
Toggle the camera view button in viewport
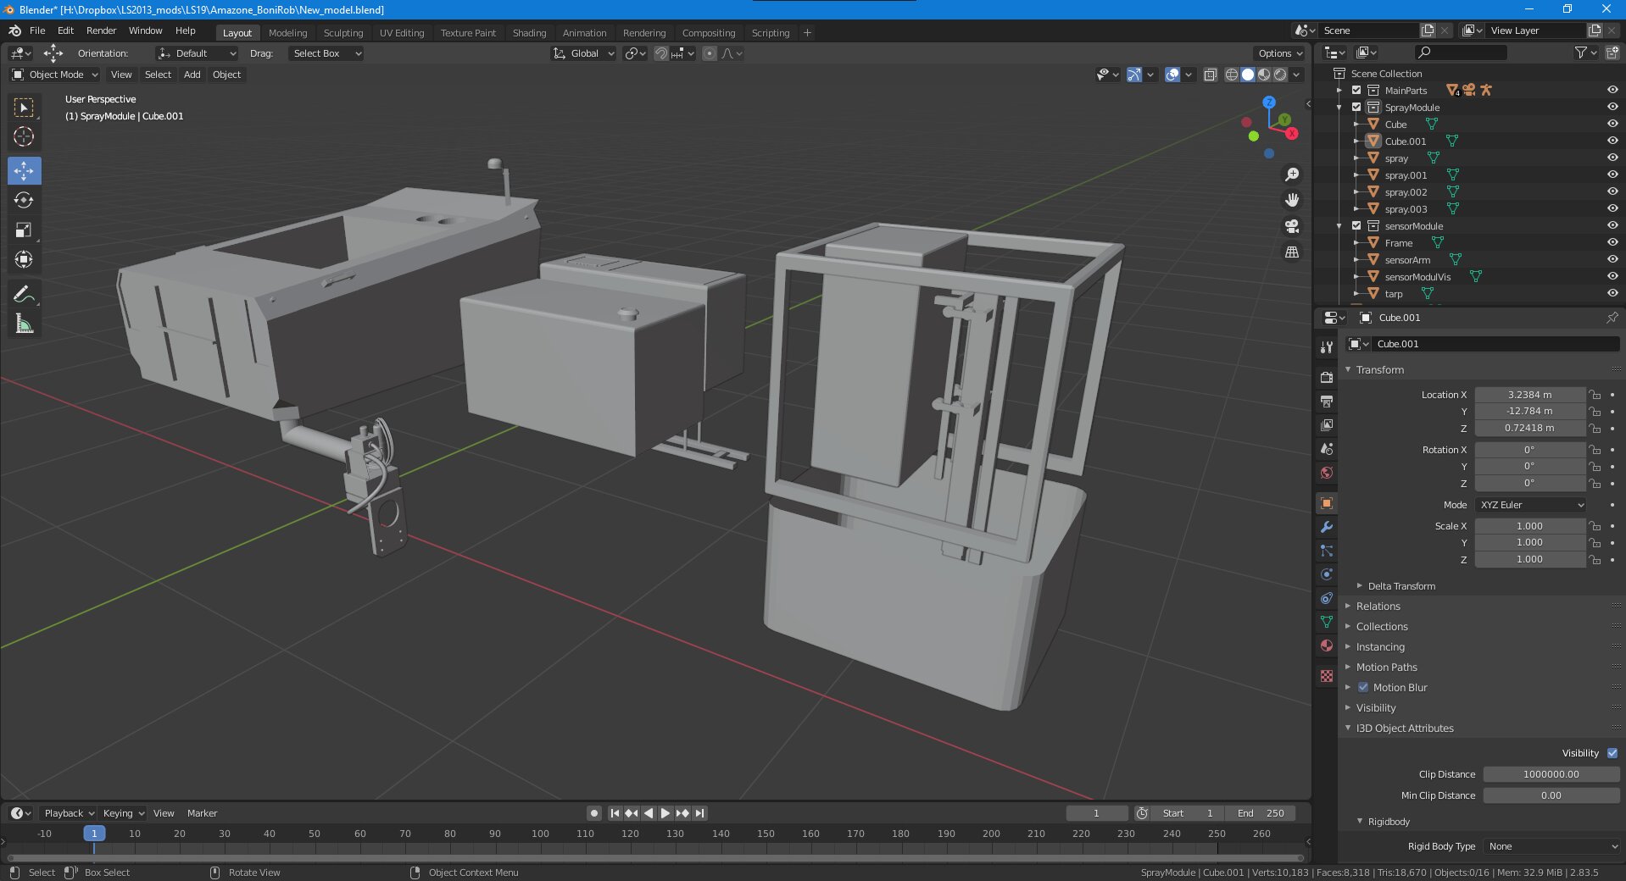point(1292,226)
